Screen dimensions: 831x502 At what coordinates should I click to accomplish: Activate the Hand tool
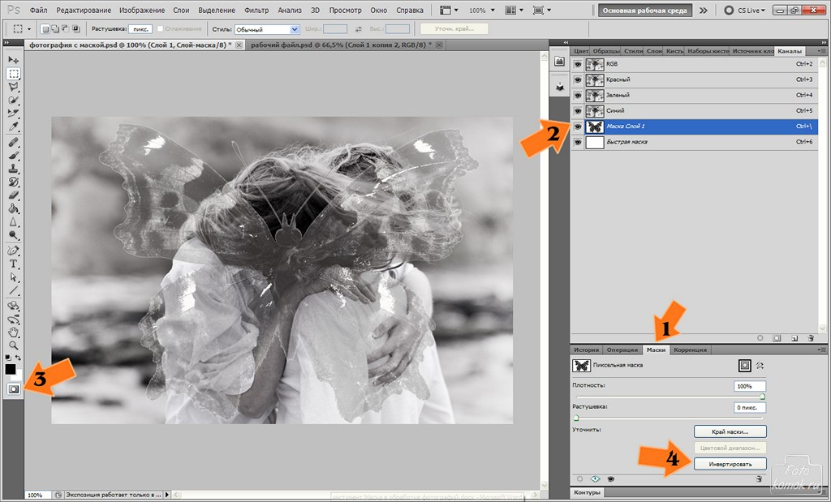click(x=14, y=332)
